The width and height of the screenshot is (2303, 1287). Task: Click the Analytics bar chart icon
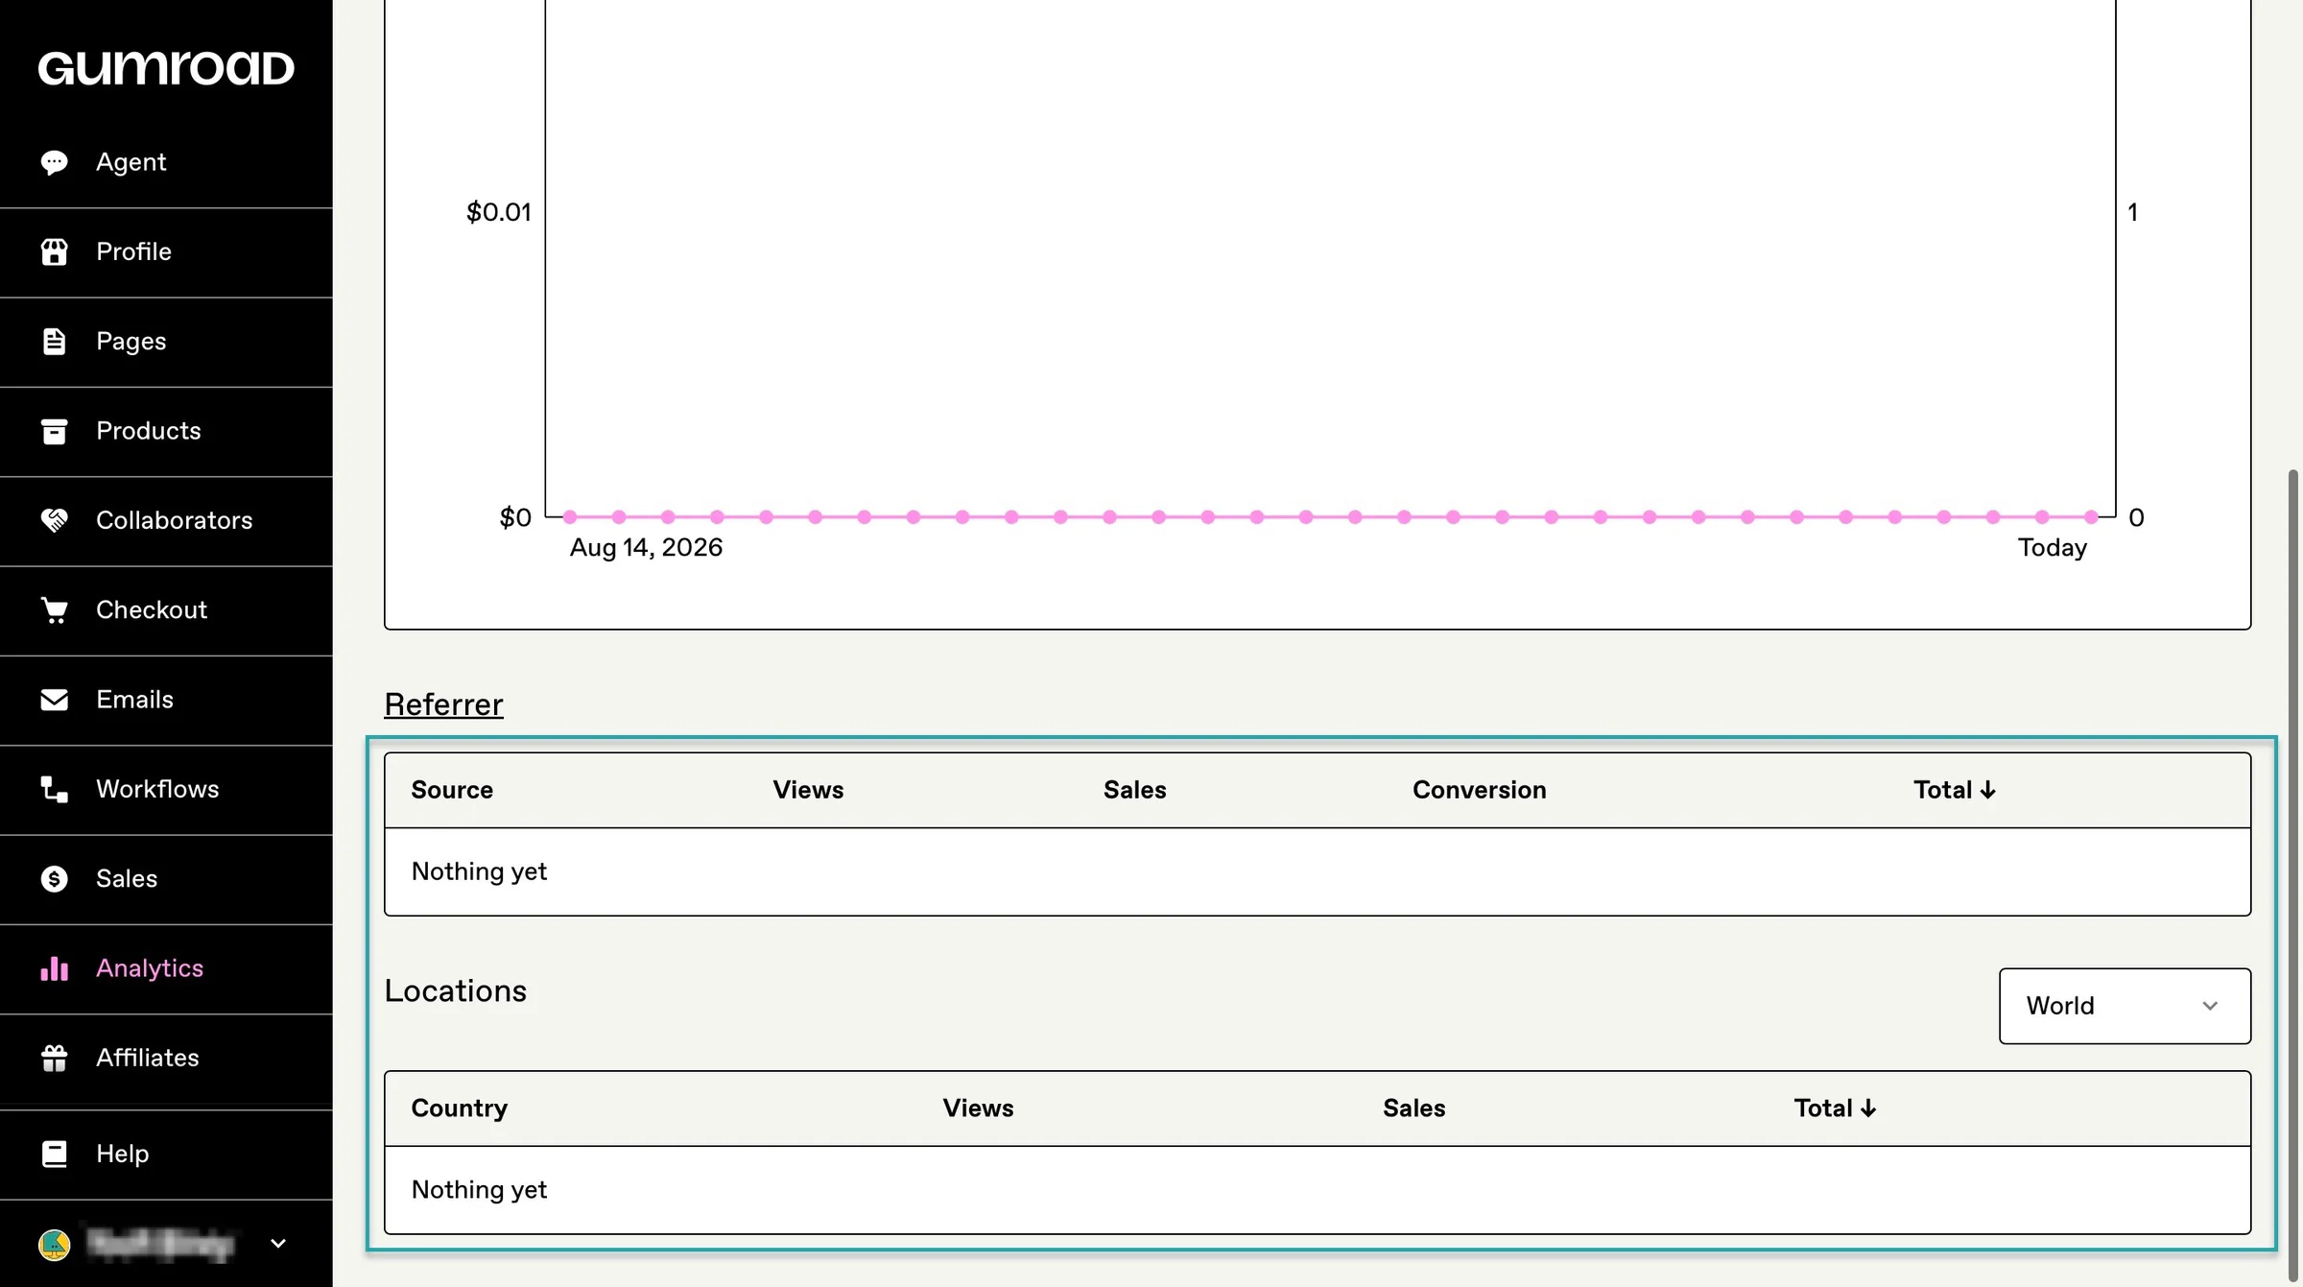point(54,968)
